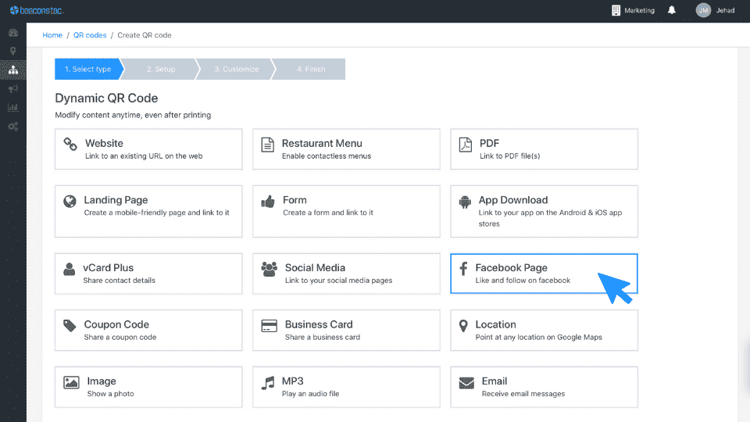Screen dimensions: 750x422
Task: Choose the Email card title
Action: pos(495,381)
